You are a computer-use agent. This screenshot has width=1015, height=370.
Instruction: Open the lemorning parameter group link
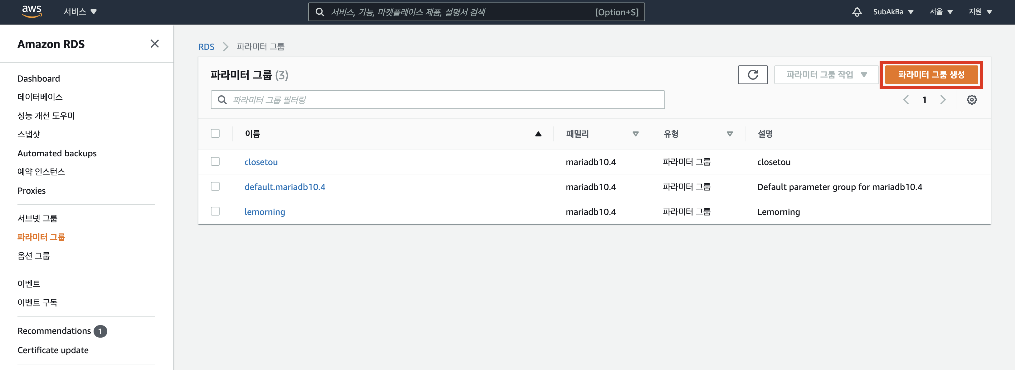coord(265,212)
